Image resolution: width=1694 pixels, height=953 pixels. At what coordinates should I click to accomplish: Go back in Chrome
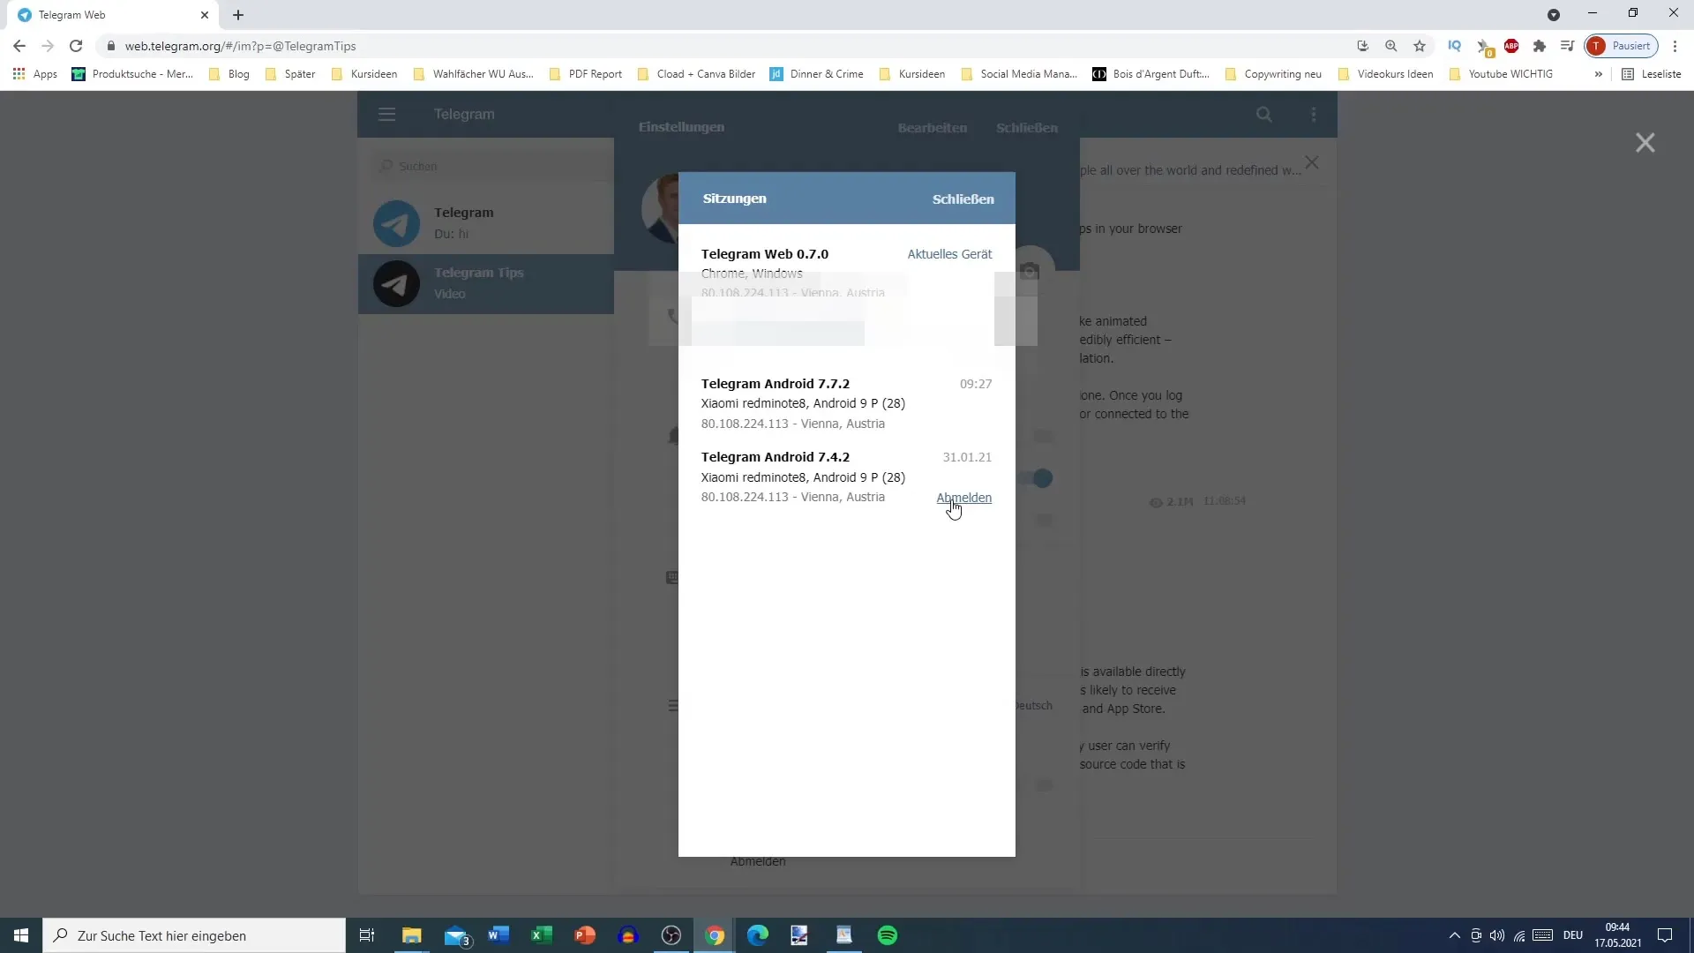point(19,46)
